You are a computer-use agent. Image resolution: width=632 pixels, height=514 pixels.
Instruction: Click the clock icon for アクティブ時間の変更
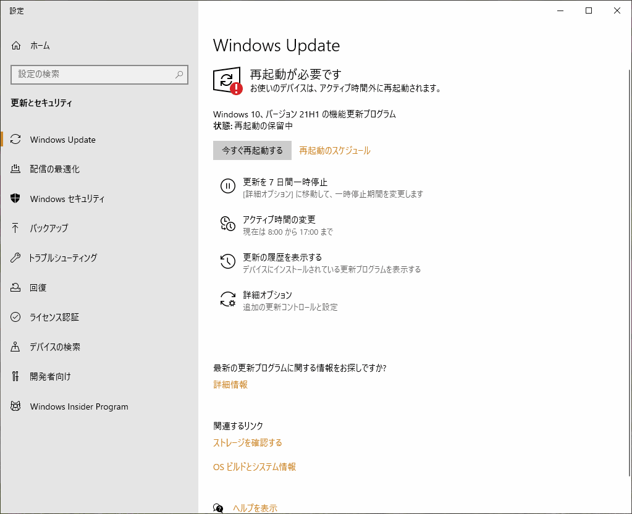pyautogui.click(x=228, y=224)
